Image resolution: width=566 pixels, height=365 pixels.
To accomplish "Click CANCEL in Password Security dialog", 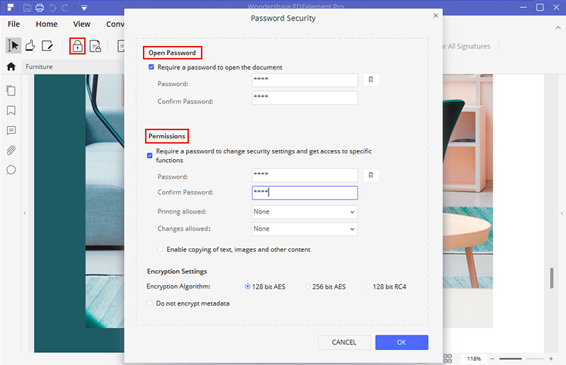I will (x=344, y=342).
